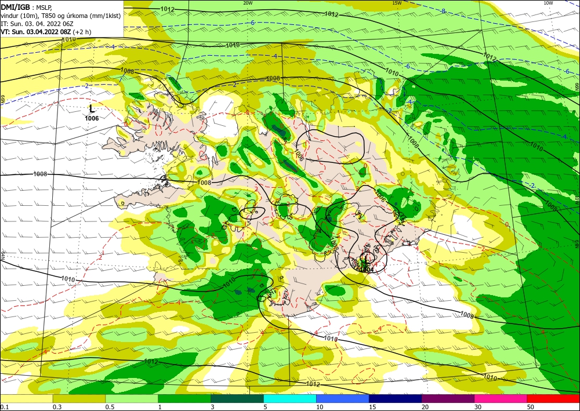Click the light green 0.5–1 legend swatch
Viewport: 580px width, 411px height.
[x=132, y=398]
